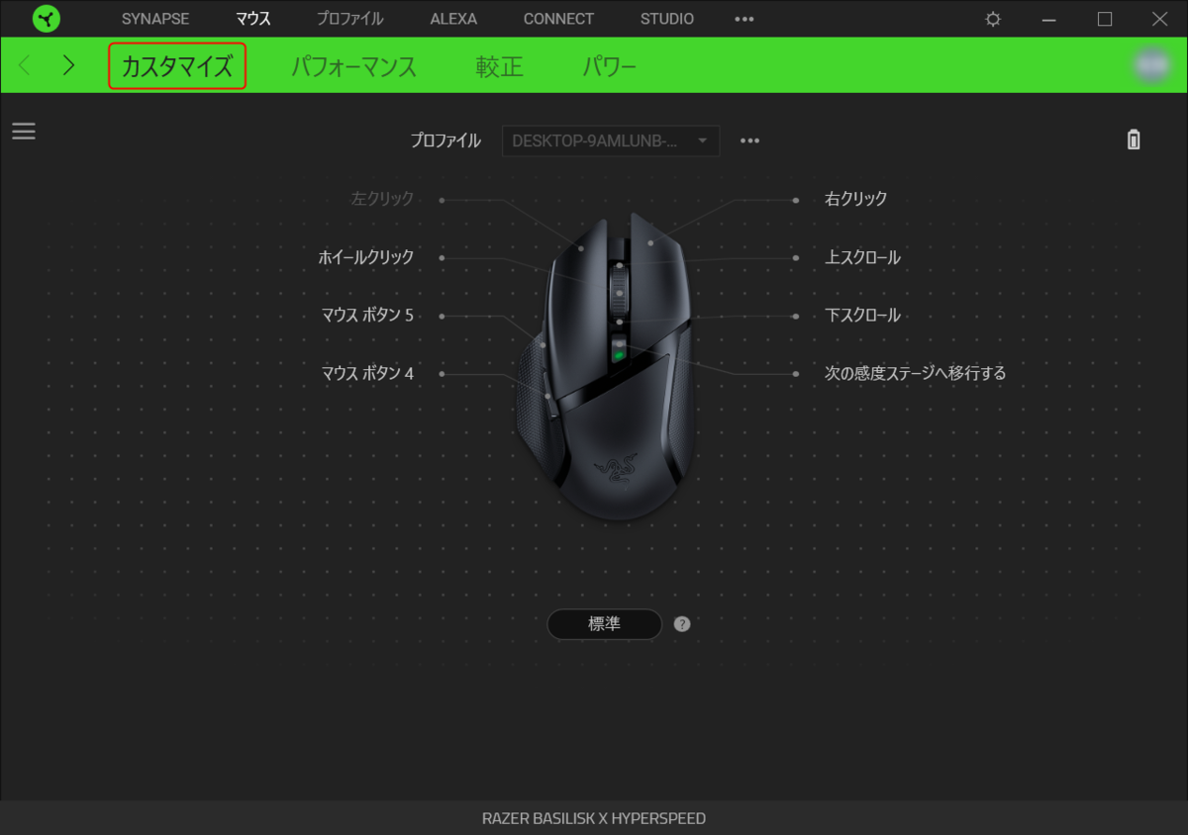Image resolution: width=1188 pixels, height=835 pixels.
Task: Select the 下スクロール assignment
Action: (863, 316)
